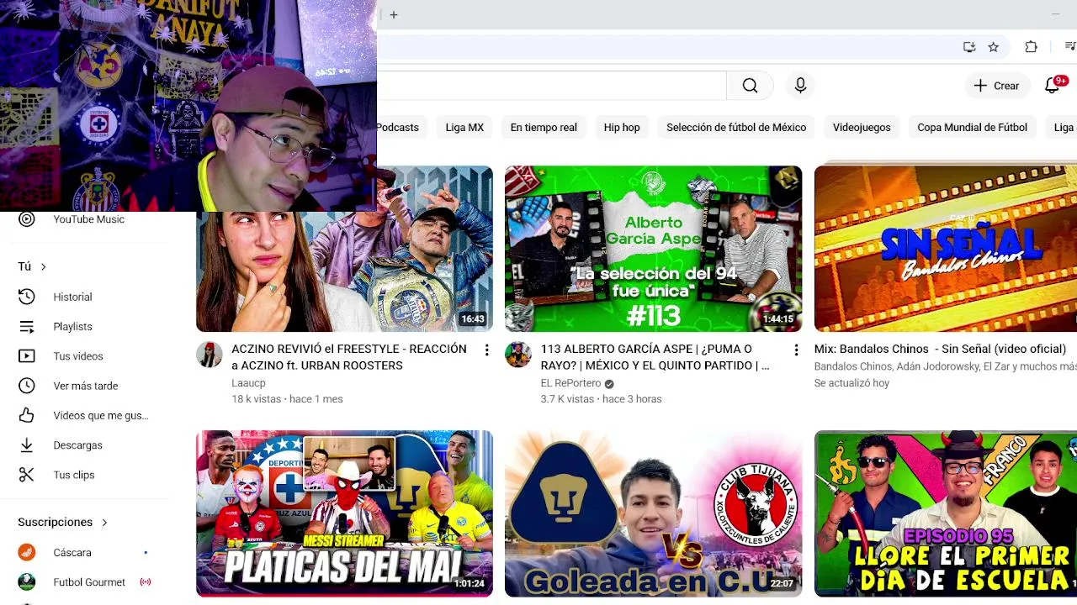Select the Hip hop filter chip
Screen dimensions: 1077x605
[x=622, y=128]
